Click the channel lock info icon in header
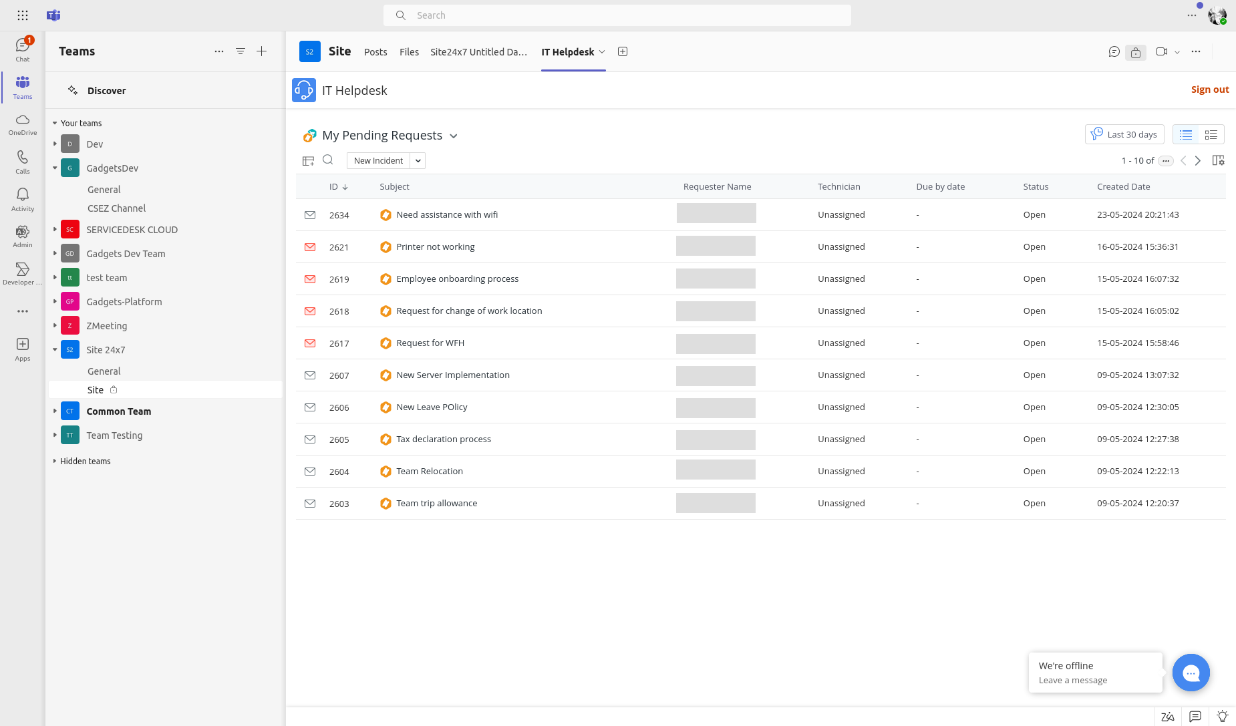The width and height of the screenshot is (1236, 726). pos(1136,52)
